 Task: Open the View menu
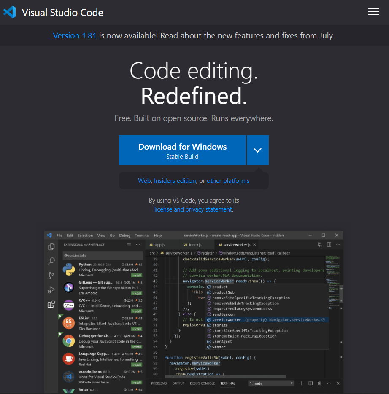point(101,236)
